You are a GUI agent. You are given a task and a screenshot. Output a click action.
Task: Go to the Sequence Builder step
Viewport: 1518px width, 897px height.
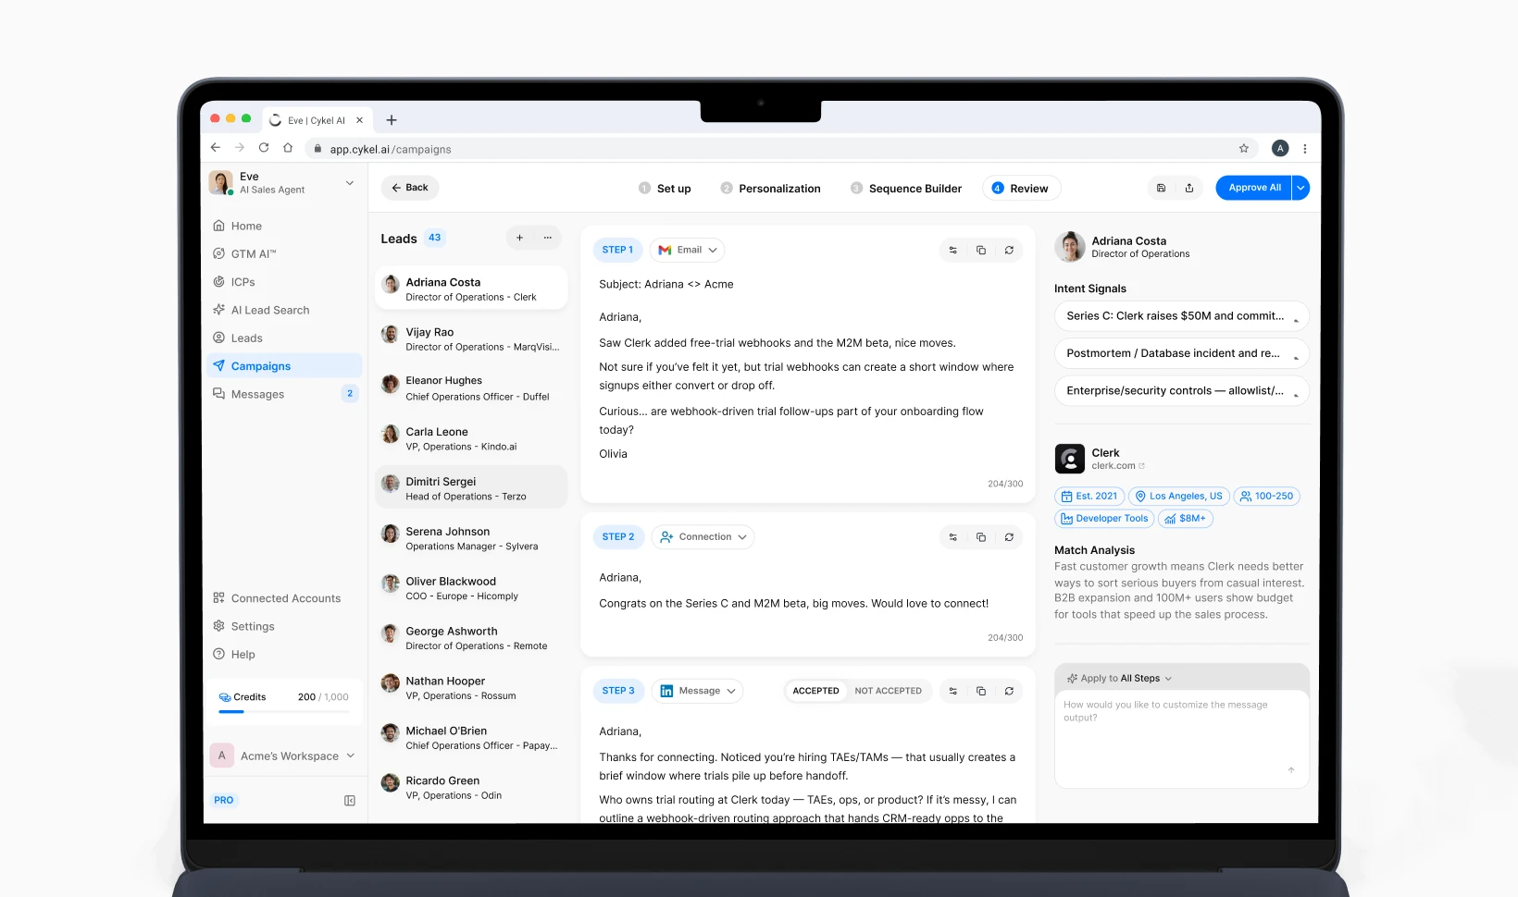tap(906, 189)
